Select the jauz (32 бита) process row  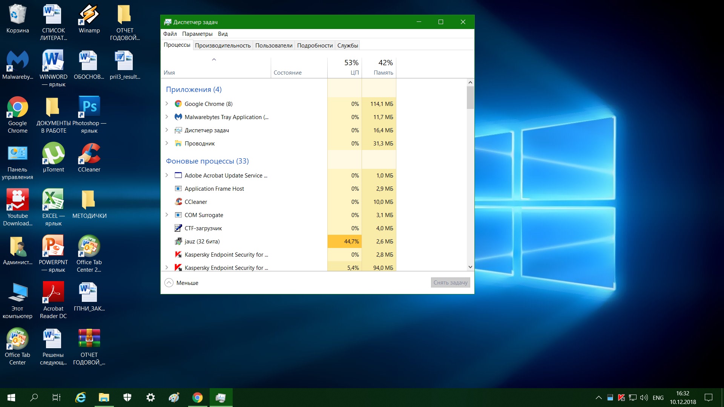202,242
